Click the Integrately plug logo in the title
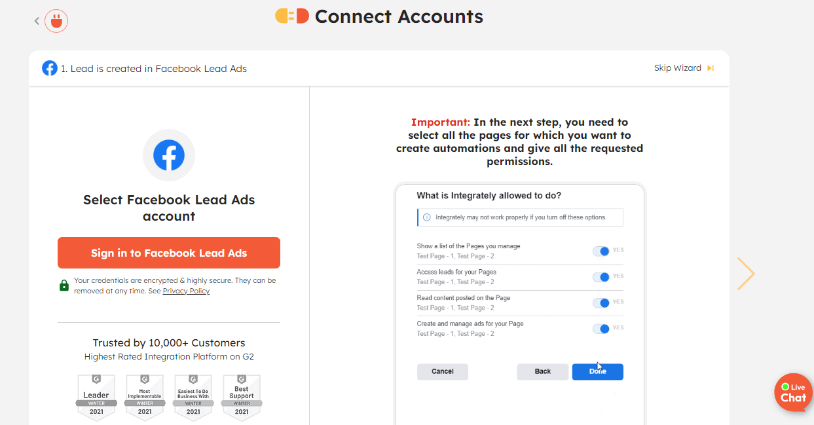The width and height of the screenshot is (814, 425). coord(291,15)
